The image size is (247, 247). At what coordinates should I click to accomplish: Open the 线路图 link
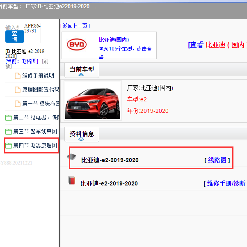coord(217,160)
